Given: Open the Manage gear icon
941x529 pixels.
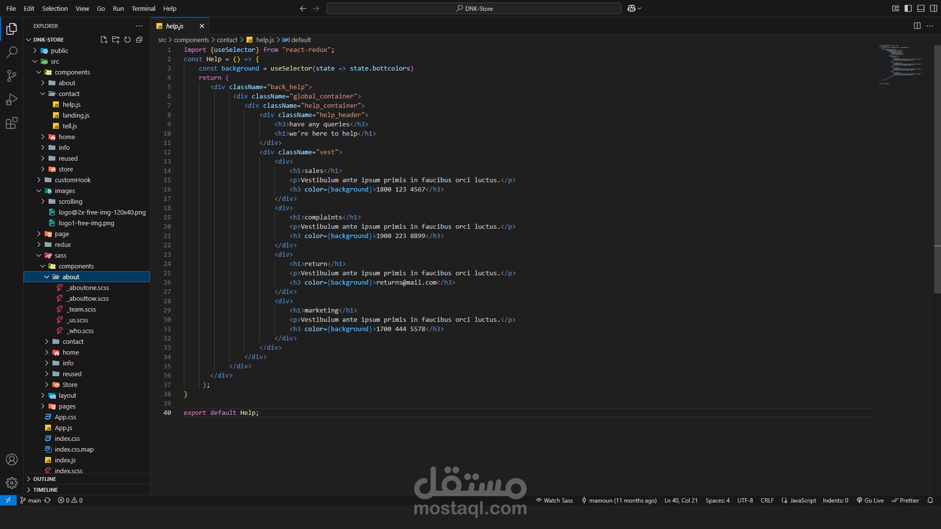Looking at the screenshot, I should [x=12, y=483].
